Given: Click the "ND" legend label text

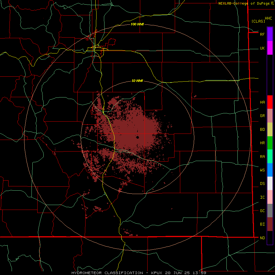Looking at the screenshot, I should click(x=262, y=238).
